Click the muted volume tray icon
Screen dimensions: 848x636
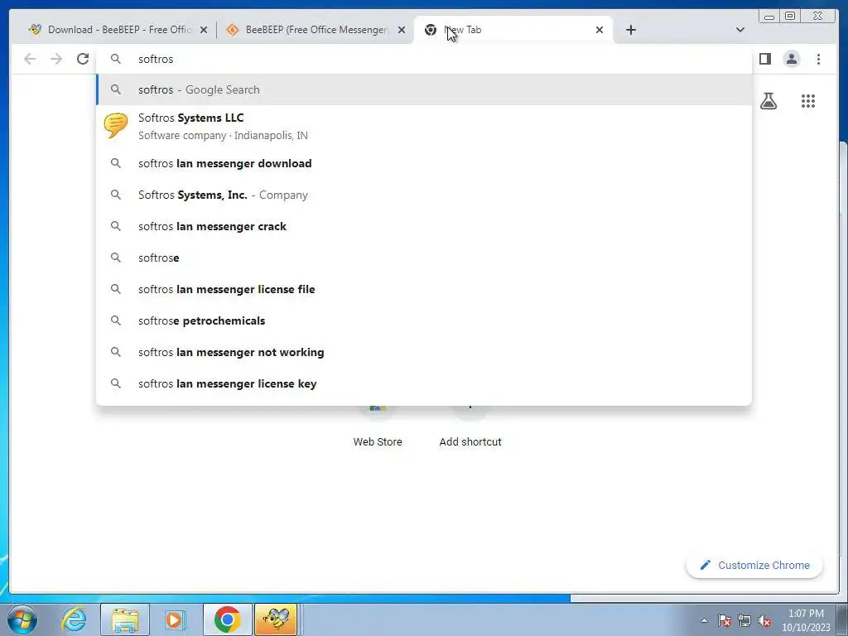(x=764, y=620)
